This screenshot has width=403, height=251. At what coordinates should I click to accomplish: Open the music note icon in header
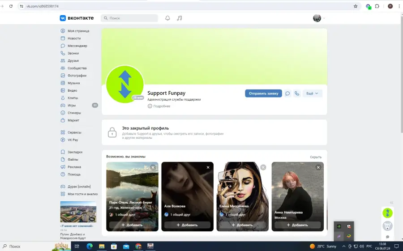(180, 18)
